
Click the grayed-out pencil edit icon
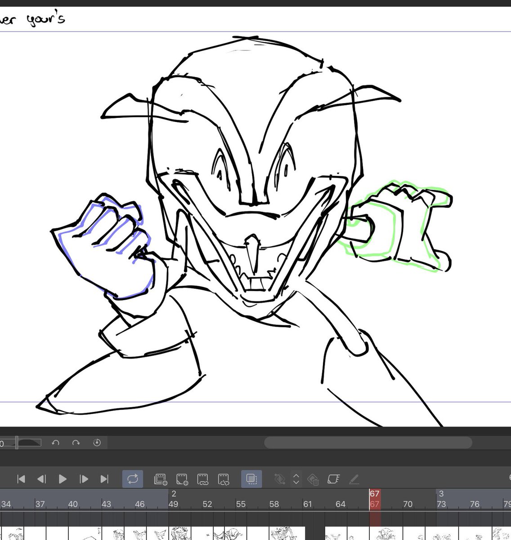[354, 479]
